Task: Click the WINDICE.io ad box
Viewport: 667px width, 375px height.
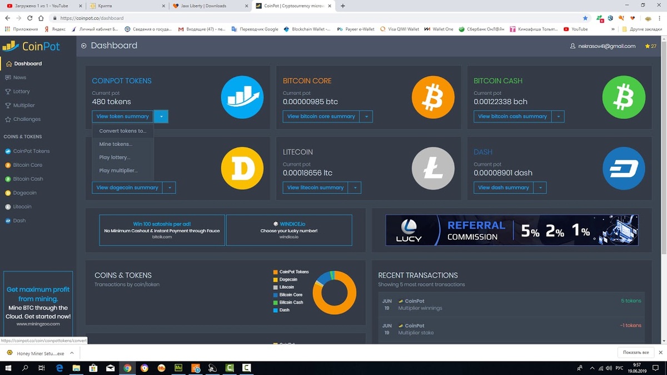Action: click(289, 230)
